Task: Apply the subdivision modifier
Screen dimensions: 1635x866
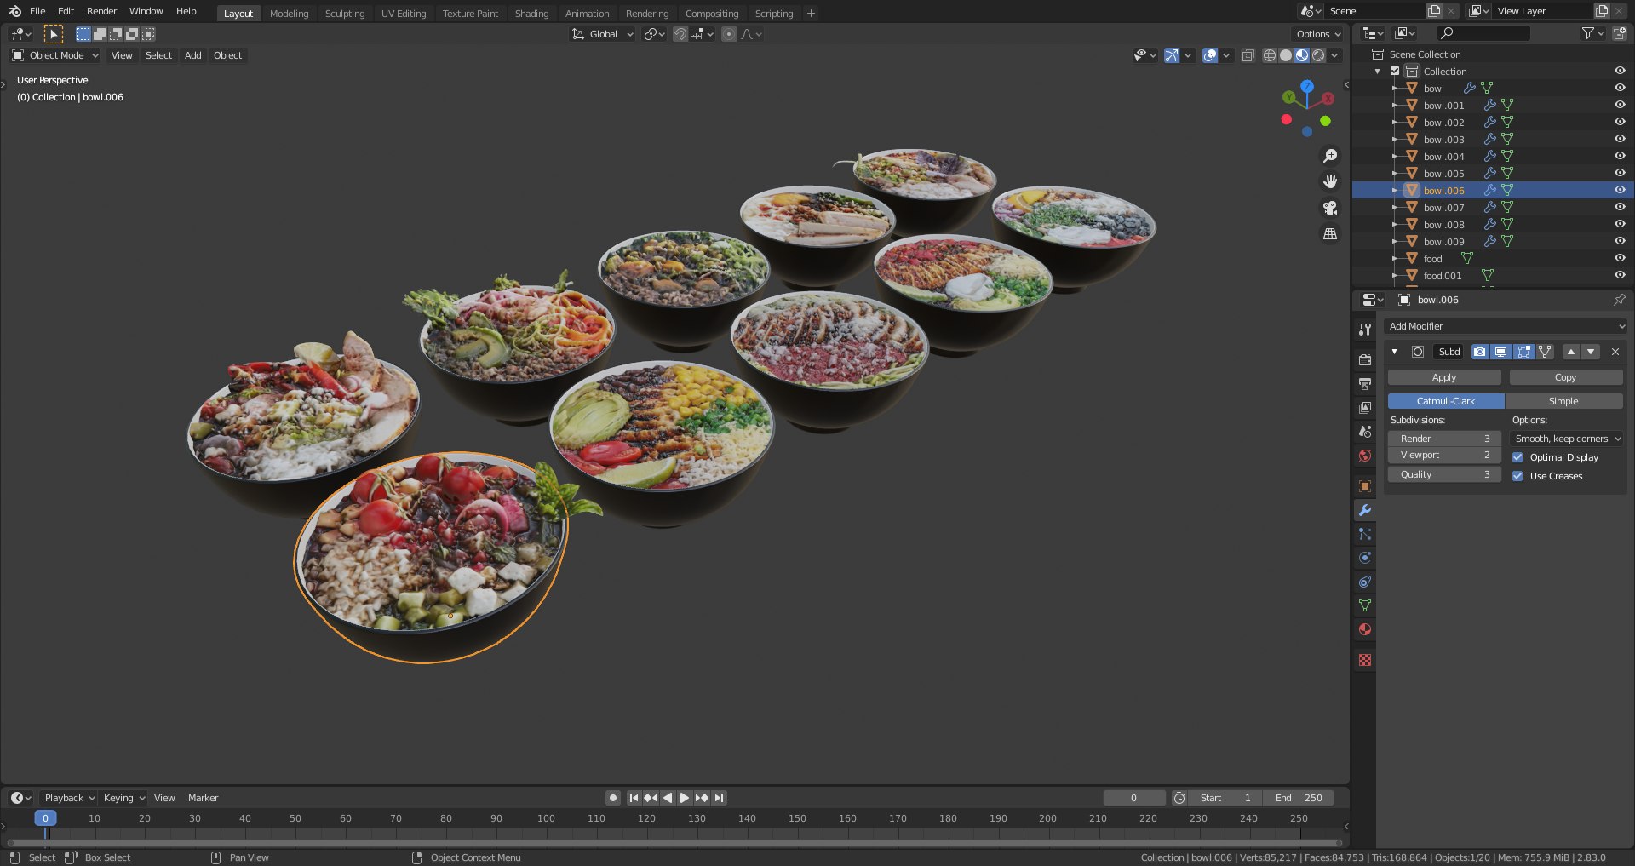Action: coord(1444,377)
